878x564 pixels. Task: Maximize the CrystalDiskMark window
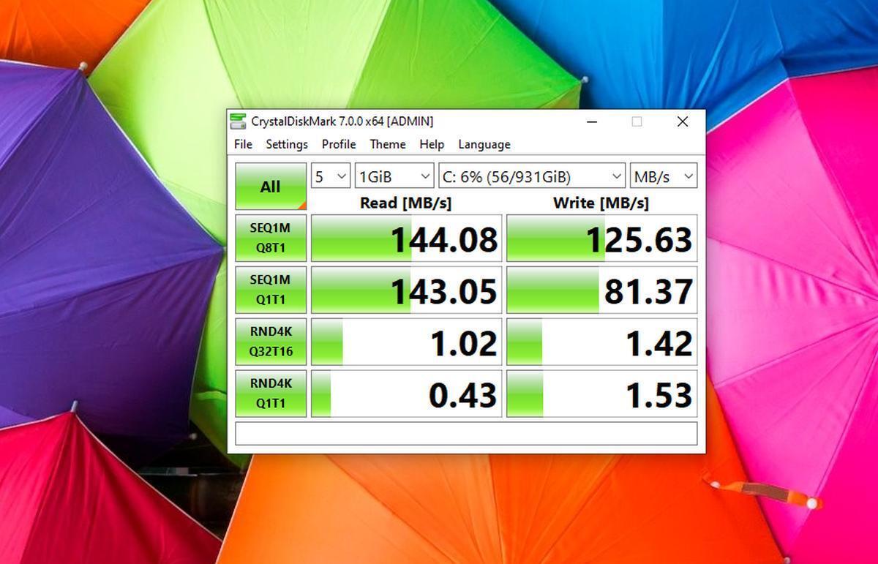(637, 121)
